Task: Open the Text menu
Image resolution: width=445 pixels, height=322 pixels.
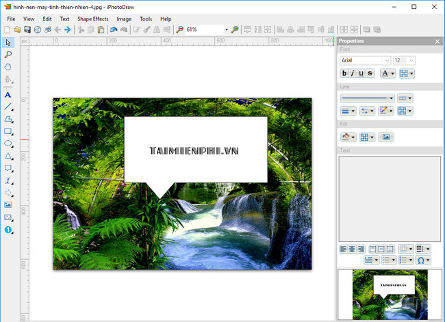Action: point(64,19)
